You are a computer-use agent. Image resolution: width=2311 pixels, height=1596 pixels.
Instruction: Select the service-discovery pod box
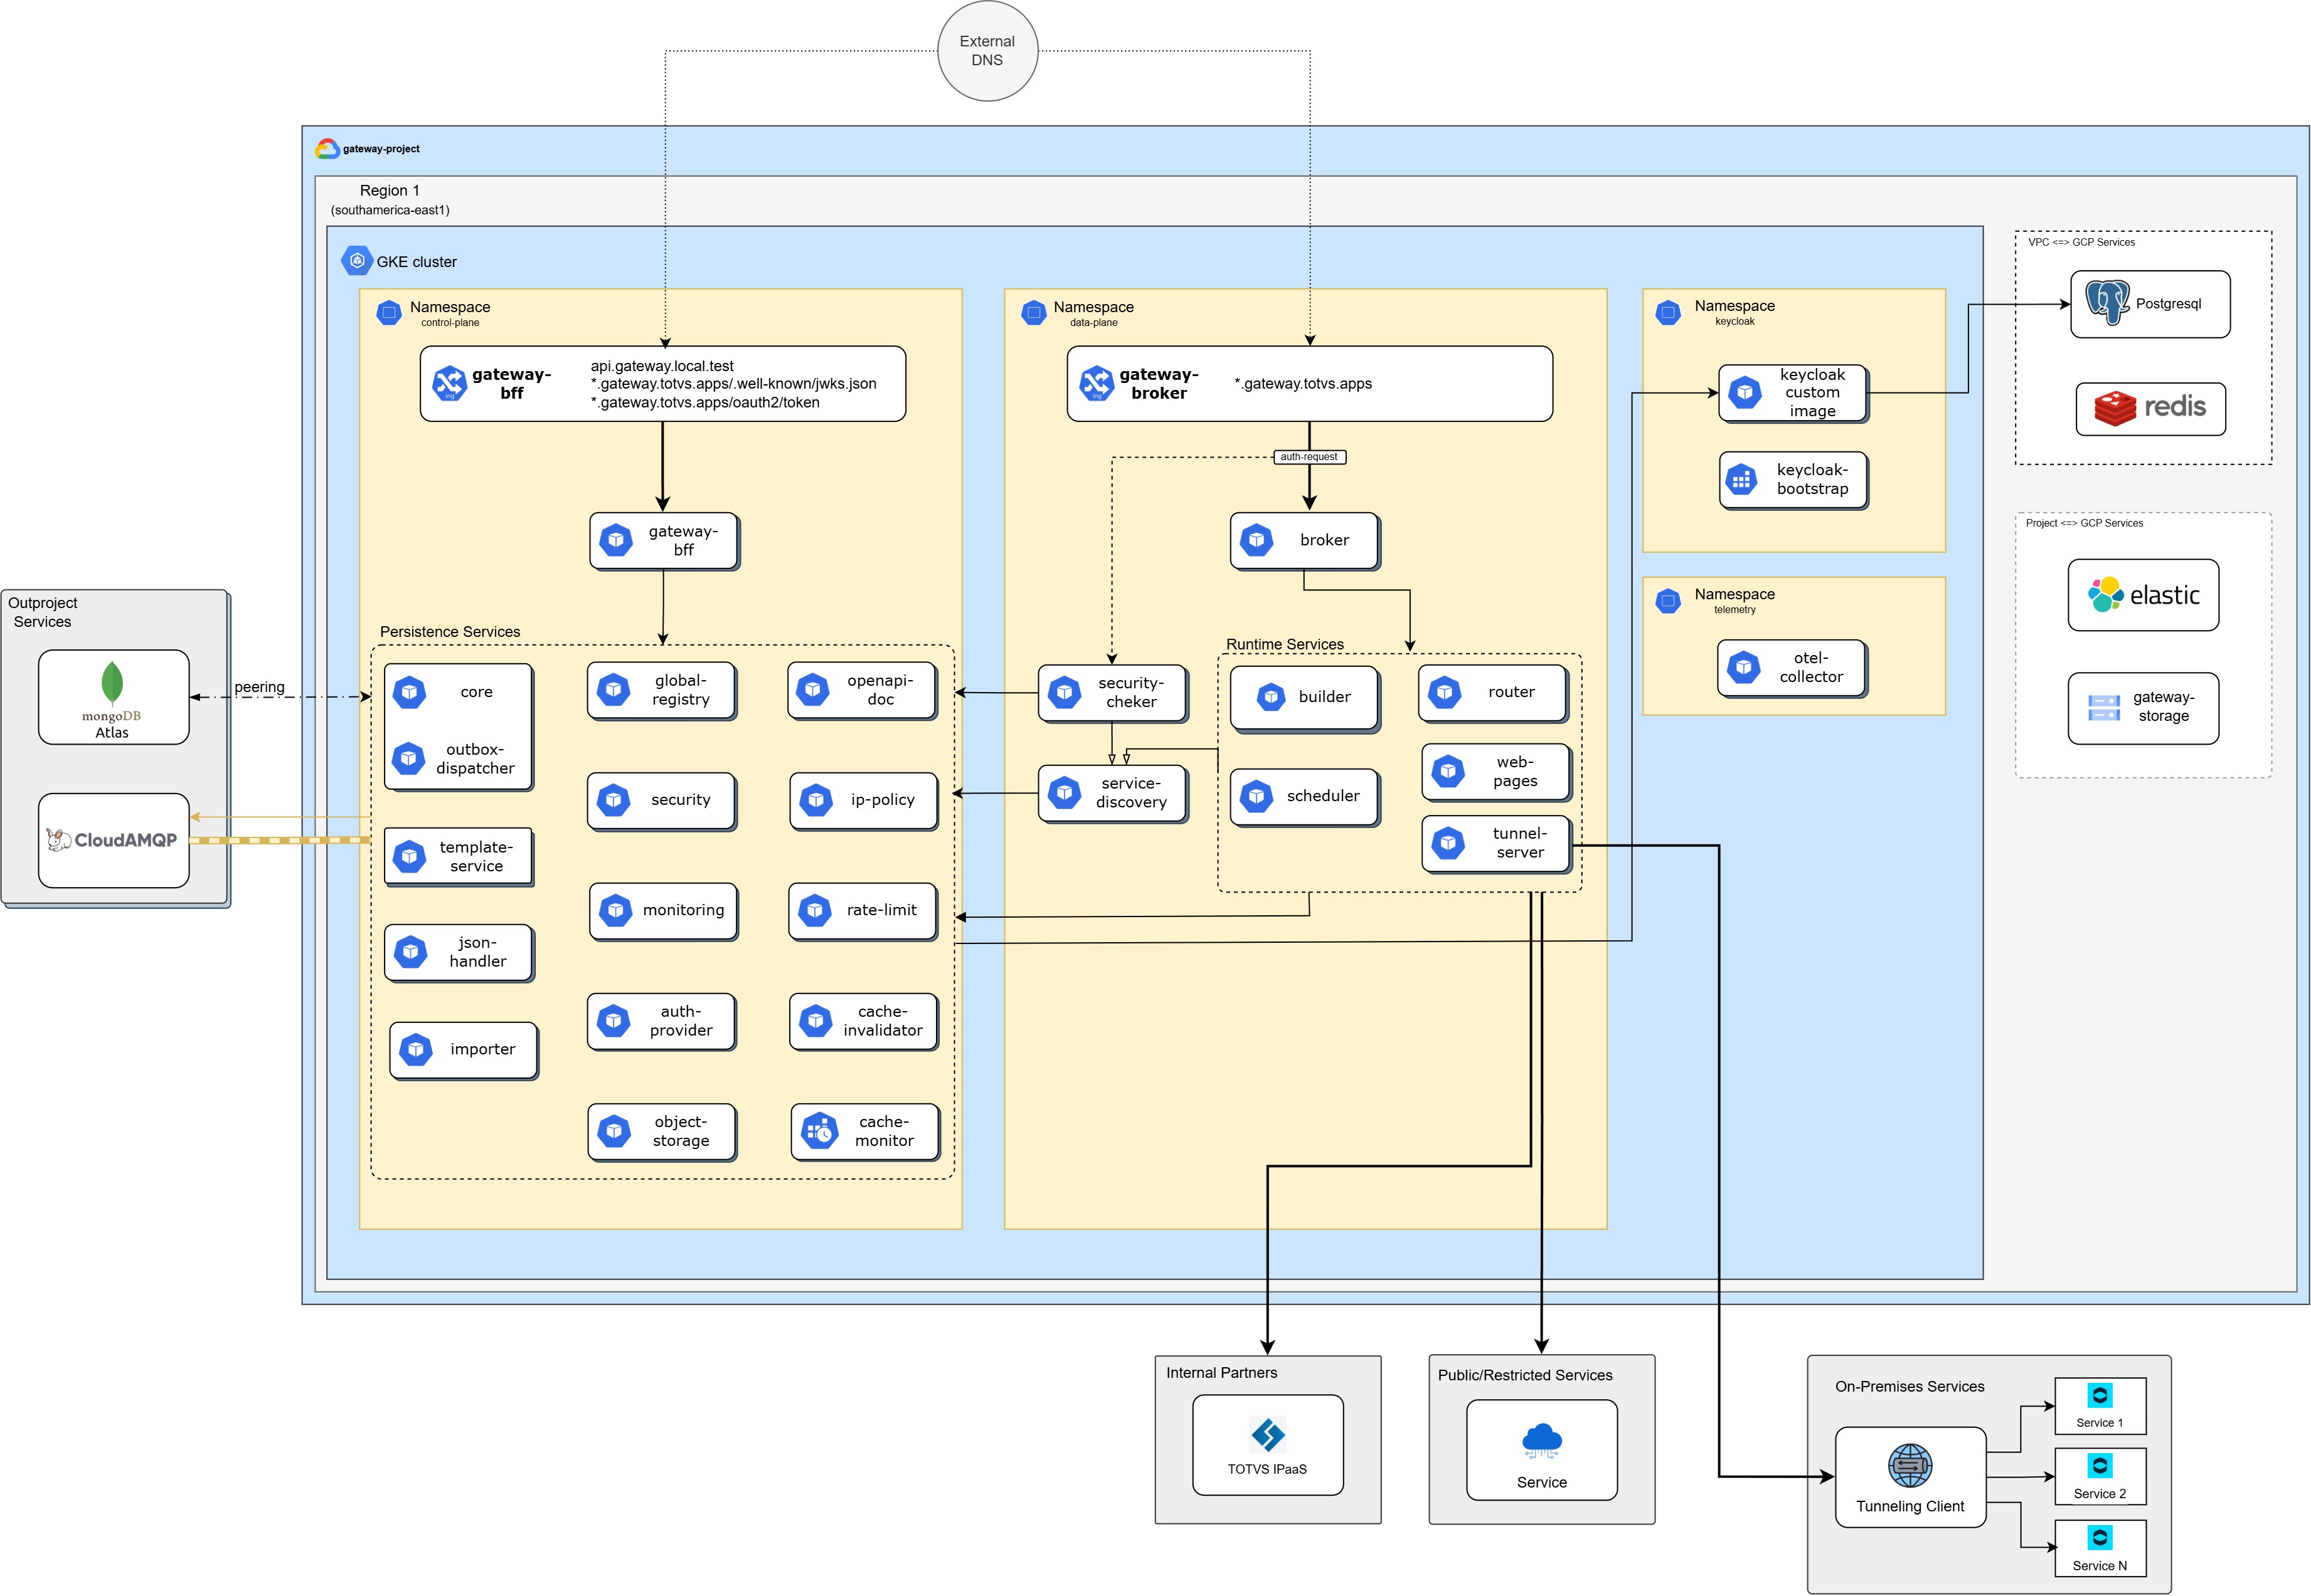click(x=1112, y=794)
